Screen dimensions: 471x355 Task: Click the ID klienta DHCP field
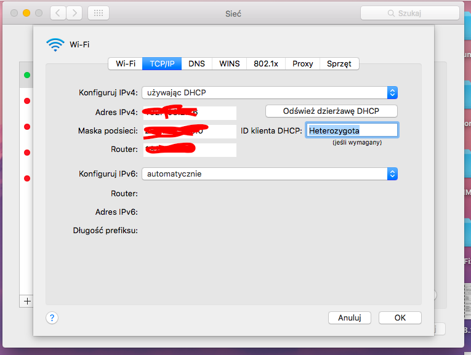point(352,130)
